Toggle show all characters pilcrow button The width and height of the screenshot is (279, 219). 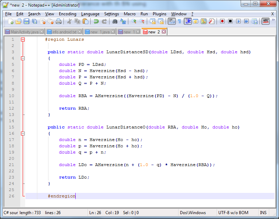pos(179,21)
